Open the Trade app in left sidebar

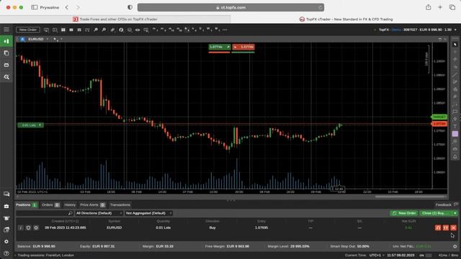pyautogui.click(x=6, y=42)
